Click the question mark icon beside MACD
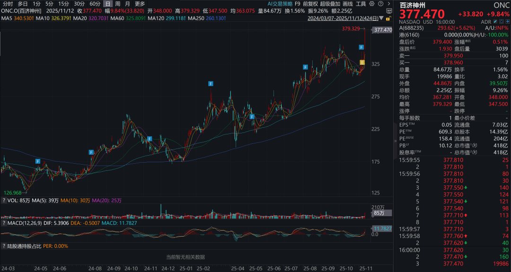 click(x=4, y=223)
